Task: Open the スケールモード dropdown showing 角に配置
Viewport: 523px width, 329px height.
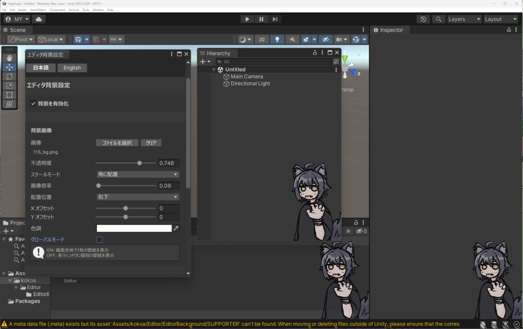Action: 137,174
